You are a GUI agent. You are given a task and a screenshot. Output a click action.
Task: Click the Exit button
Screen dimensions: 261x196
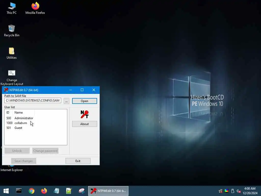[x=78, y=161]
